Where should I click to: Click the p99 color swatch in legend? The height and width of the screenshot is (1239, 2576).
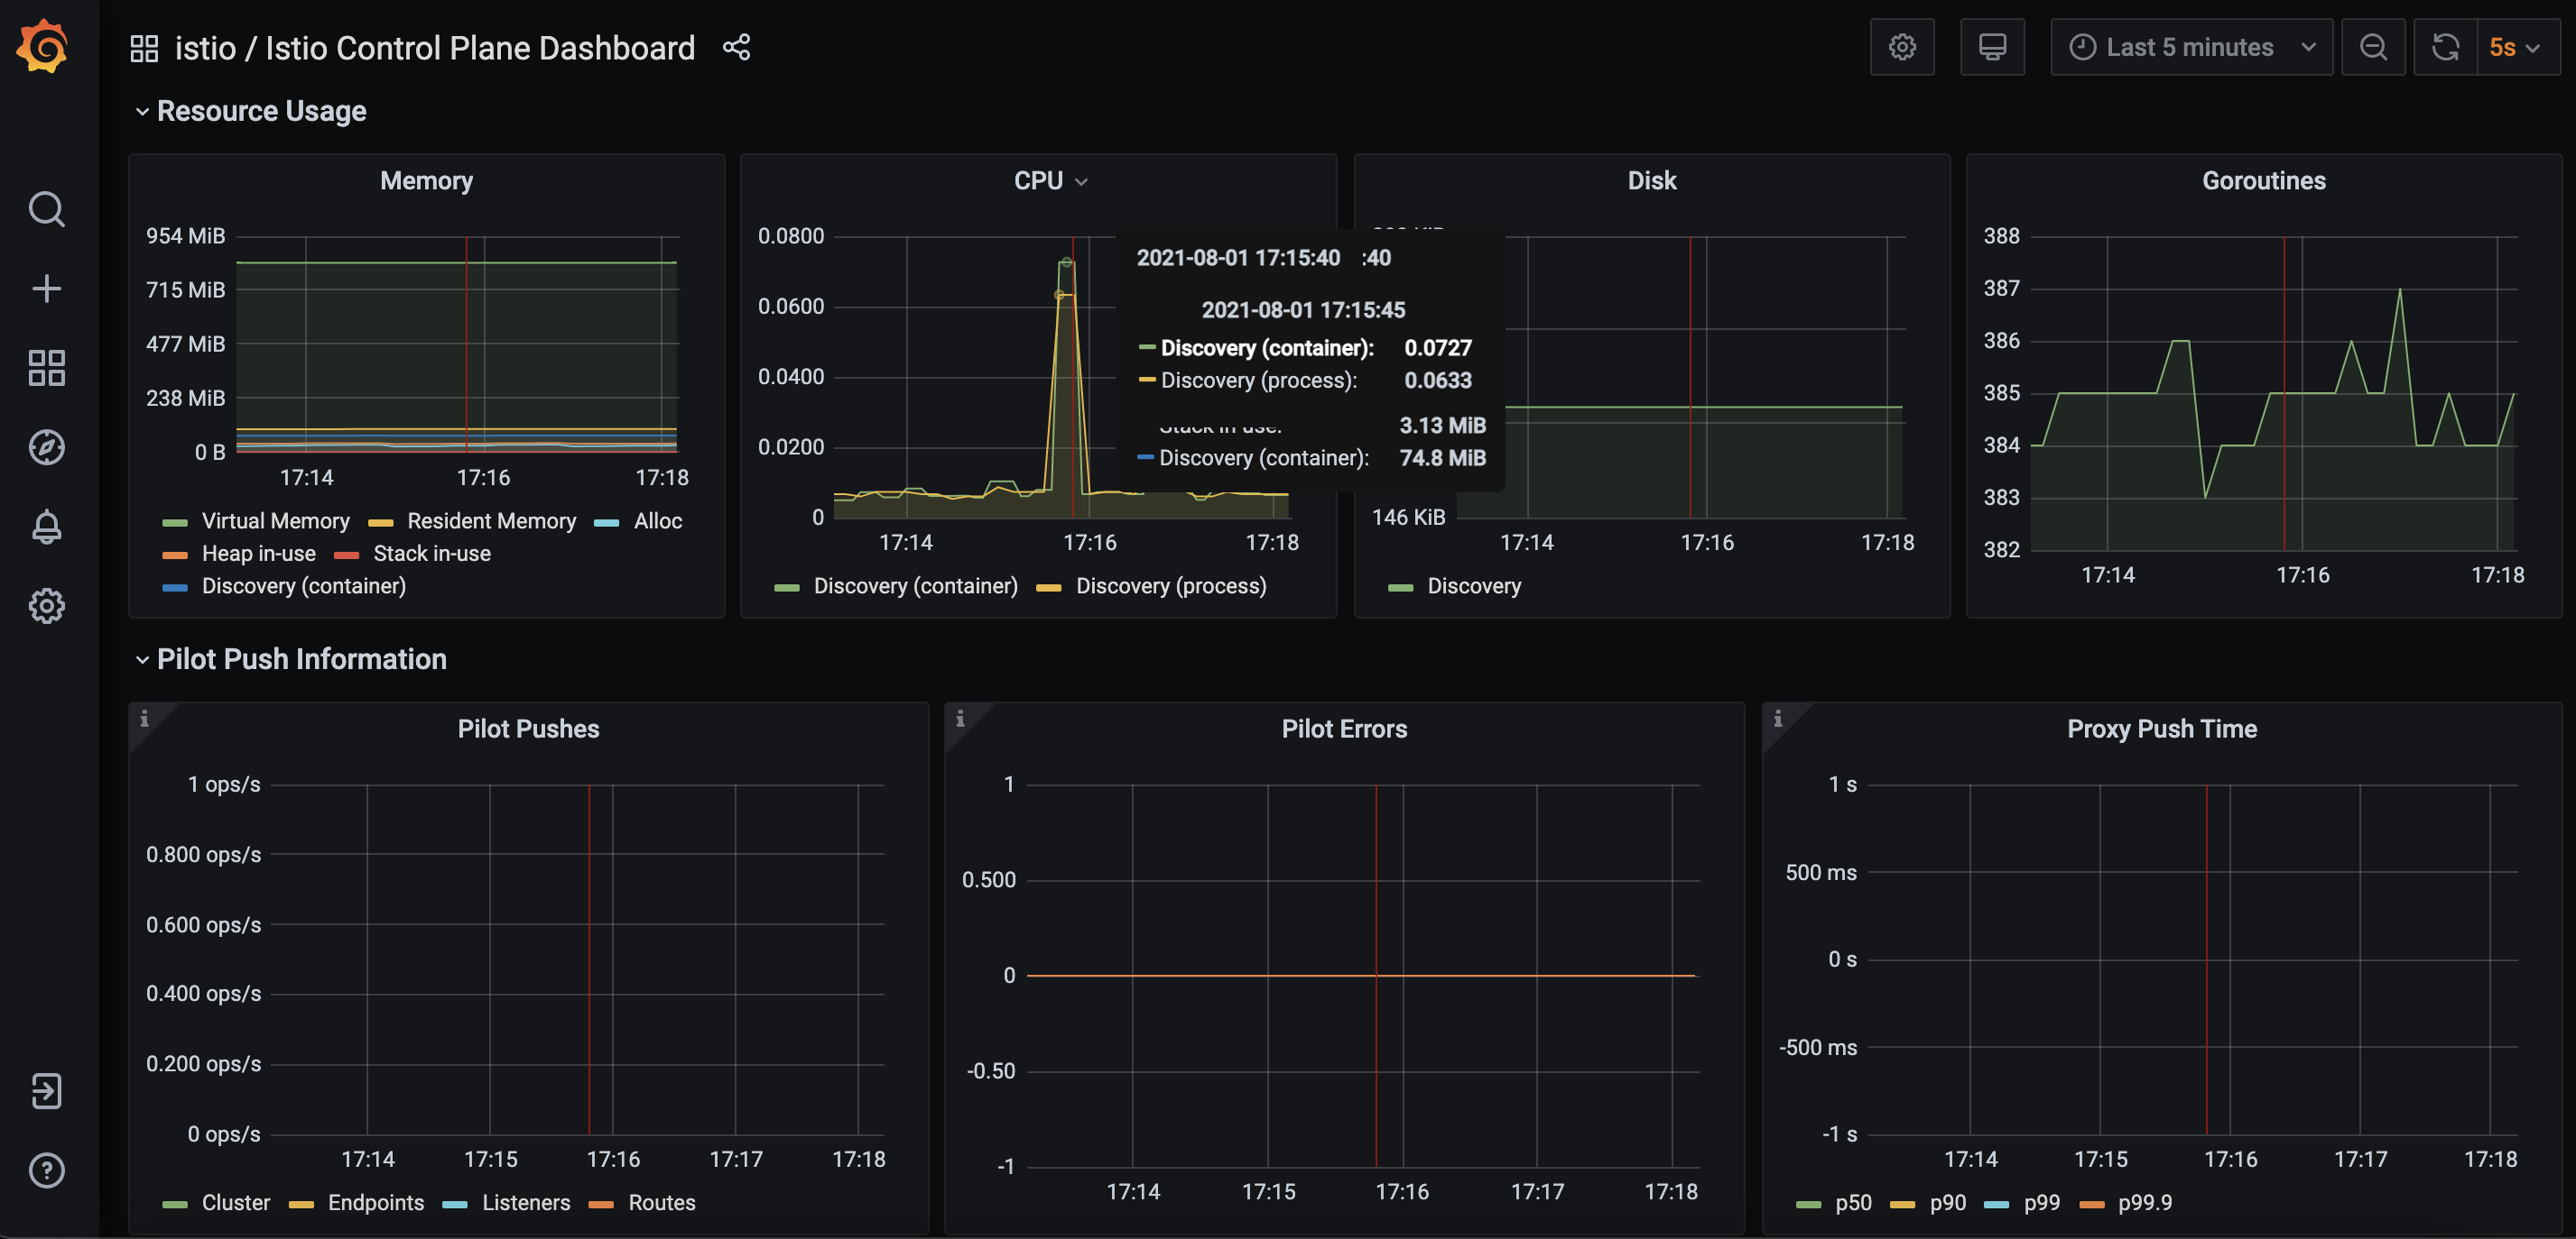click(1996, 1204)
